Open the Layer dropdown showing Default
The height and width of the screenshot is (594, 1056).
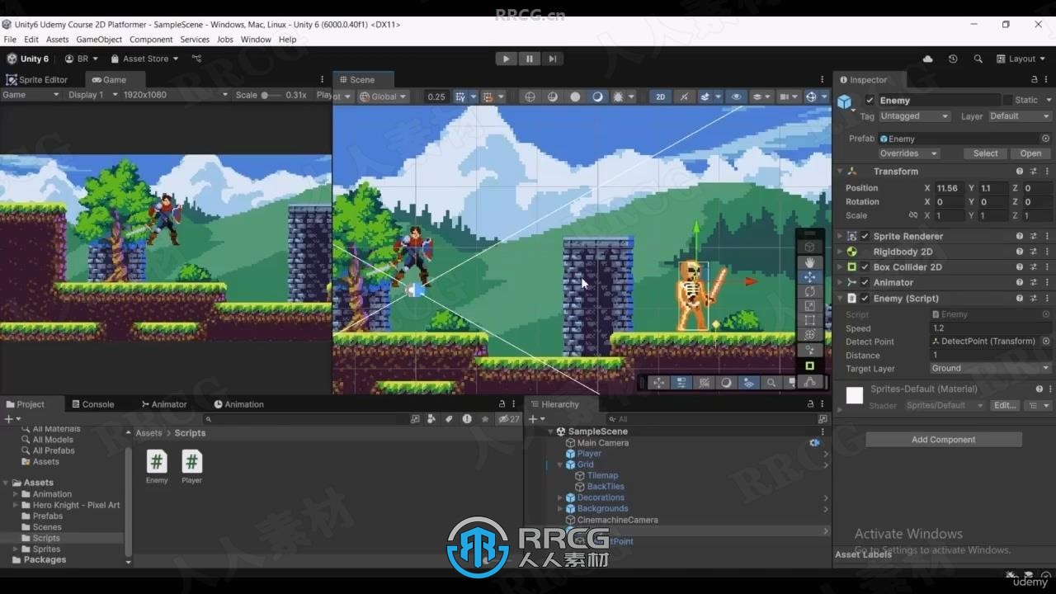[1019, 116]
